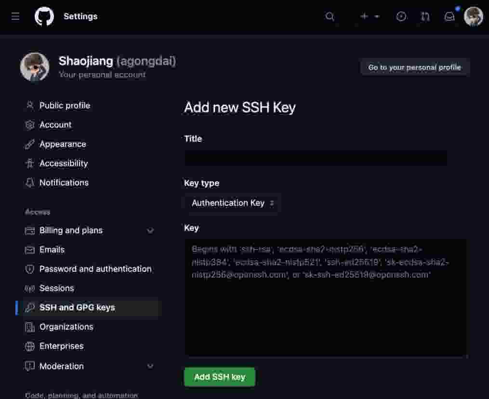Viewport: 489px width, 399px height.
Task: Expand the Billing and plans chevron
Action: (x=150, y=230)
